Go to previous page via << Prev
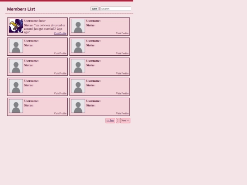 pos(110,121)
